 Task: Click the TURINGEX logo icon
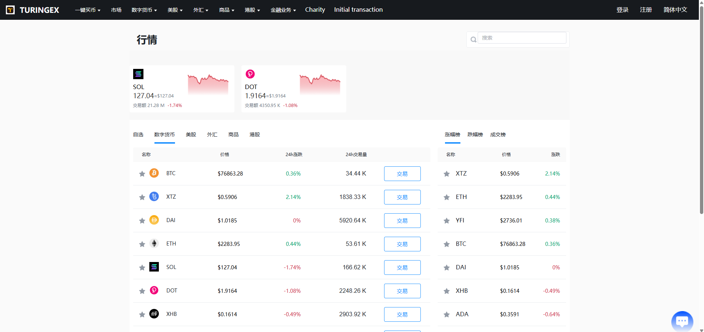click(10, 10)
